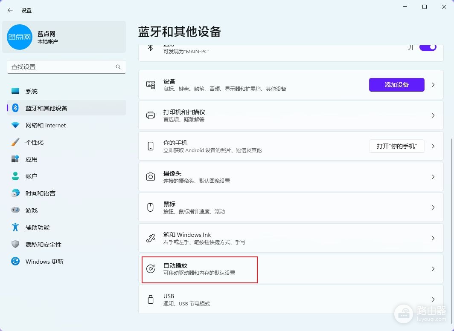Image resolution: width=454 pixels, height=331 pixels.
Task: Open 打印机和扫描仪 via its chevron
Action: (433, 115)
